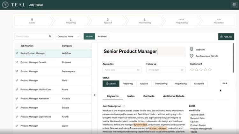Viewport: 239px width, 134px height.
Task: Rate excitement with the fifth star
Action: click(x=210, y=70)
